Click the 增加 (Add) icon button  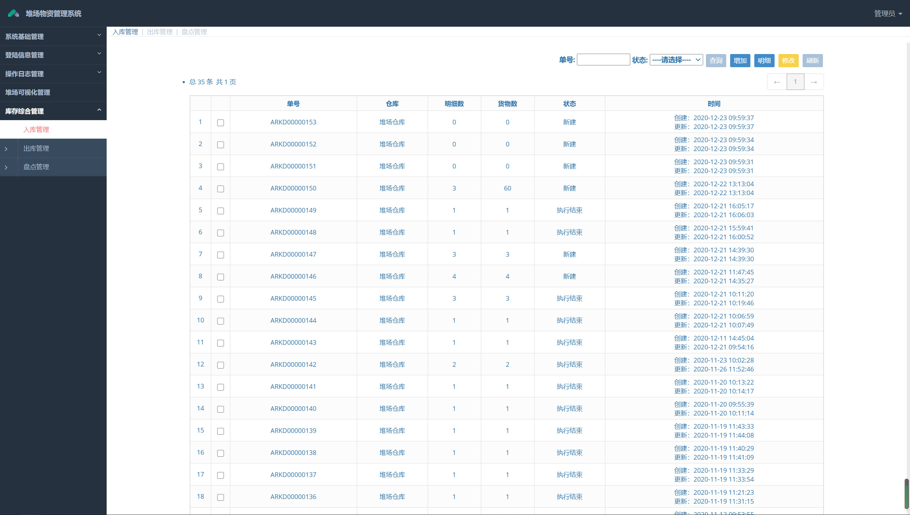pyautogui.click(x=740, y=61)
